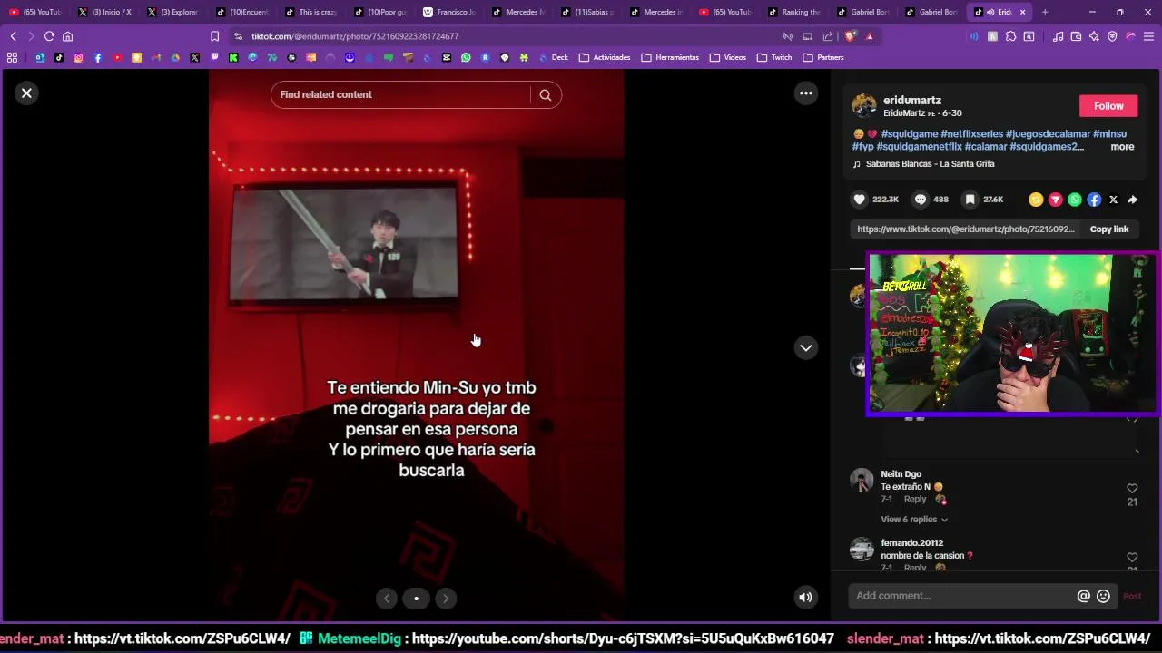Image resolution: width=1162 pixels, height=653 pixels.
Task: Open the Twitch bookmarks folder
Action: 774,57
